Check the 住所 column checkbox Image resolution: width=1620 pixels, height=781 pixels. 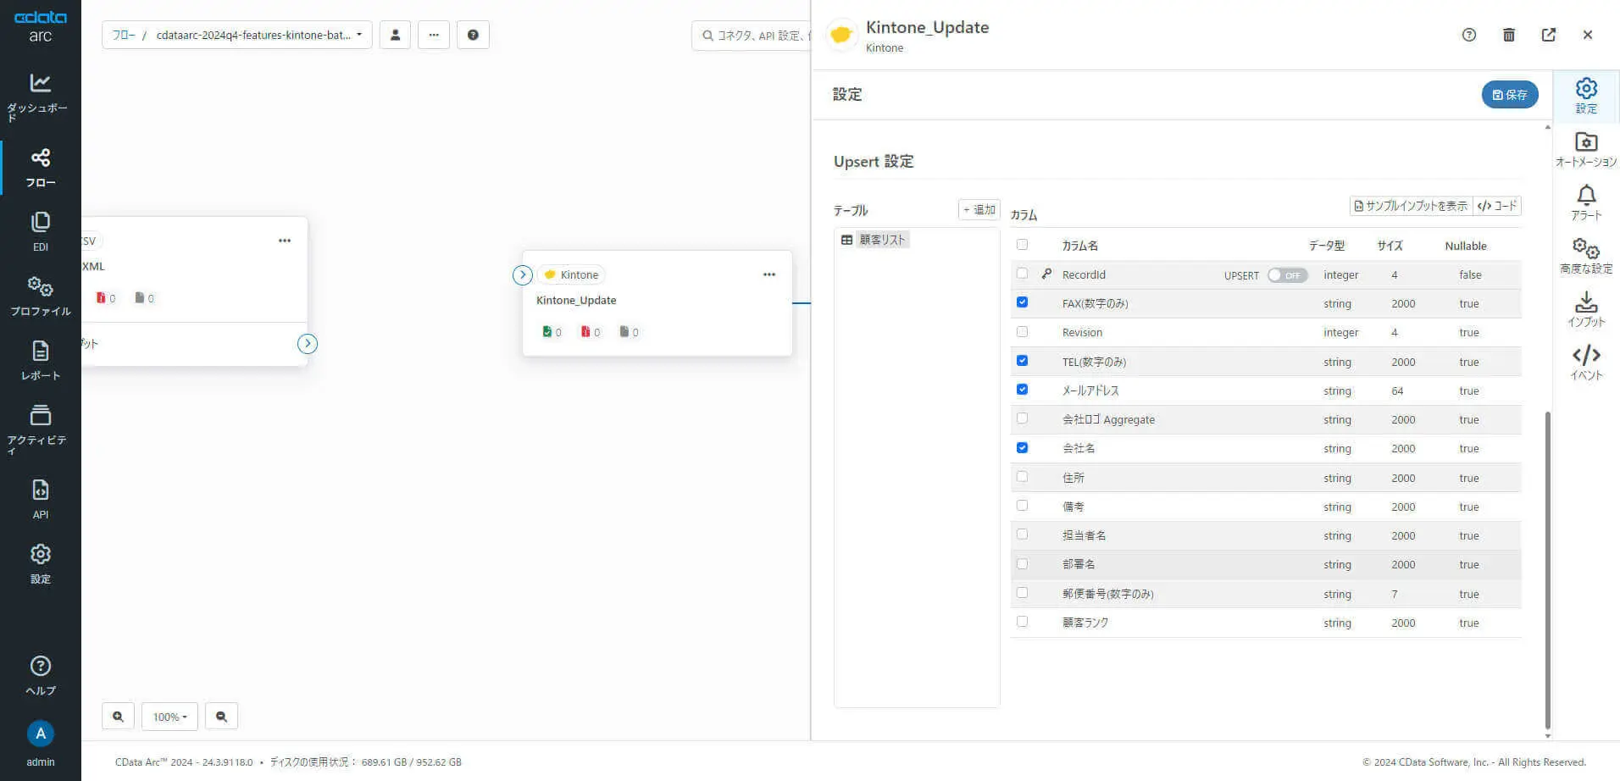(1022, 477)
